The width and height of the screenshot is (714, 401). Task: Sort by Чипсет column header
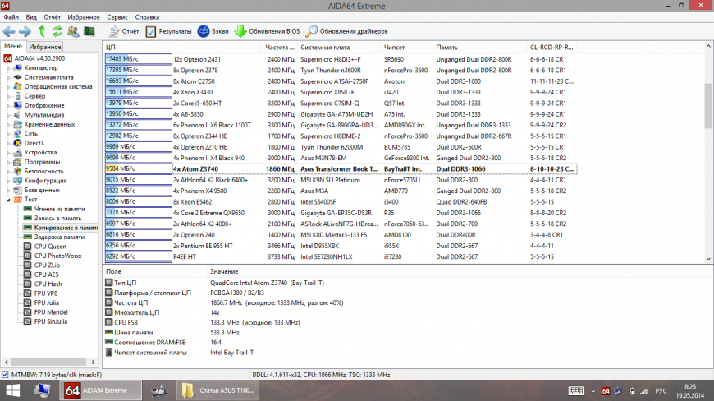tap(406, 48)
